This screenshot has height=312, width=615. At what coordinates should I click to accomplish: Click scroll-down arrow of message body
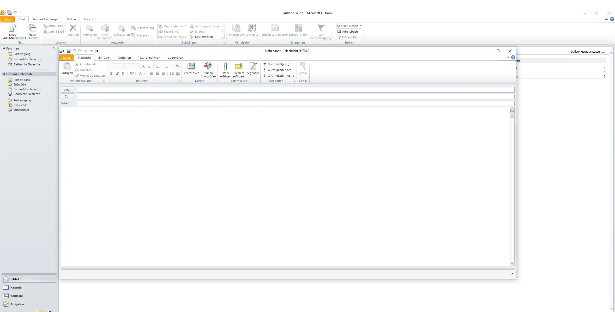[512, 264]
